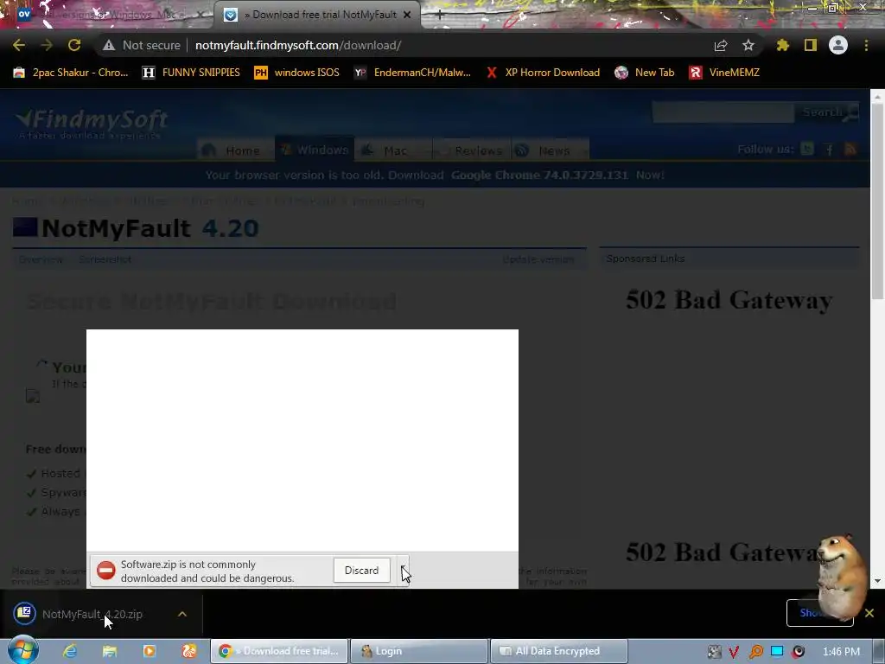
Task: Open the FUNNY SNIPPIES bookmark
Action: (191, 73)
